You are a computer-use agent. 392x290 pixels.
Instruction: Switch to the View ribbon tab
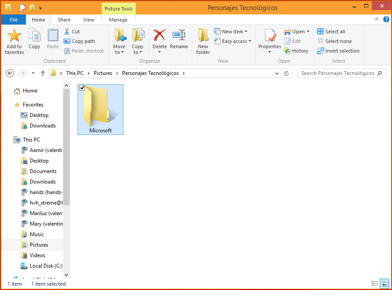pos(88,20)
